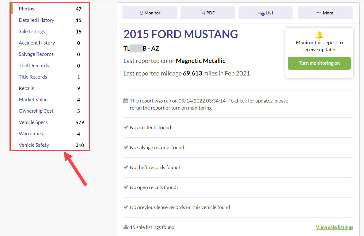Viewport: 364px width, 236px height.
Task: Click 'No open recalls found!' text
Action: tap(154, 188)
